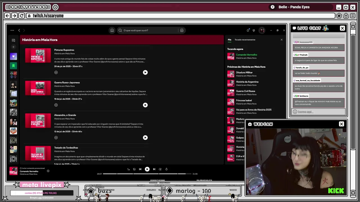
Task: Click the right side scrollbar up arrow
Action: pyautogui.click(x=353, y=27)
